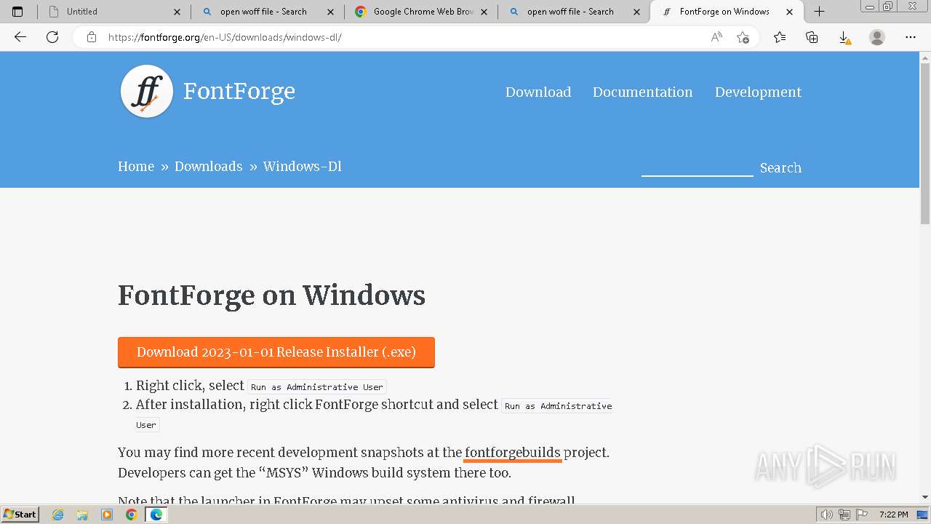Click the Action Center flag icon
Viewport: 931px width, 524px height.
click(x=862, y=515)
